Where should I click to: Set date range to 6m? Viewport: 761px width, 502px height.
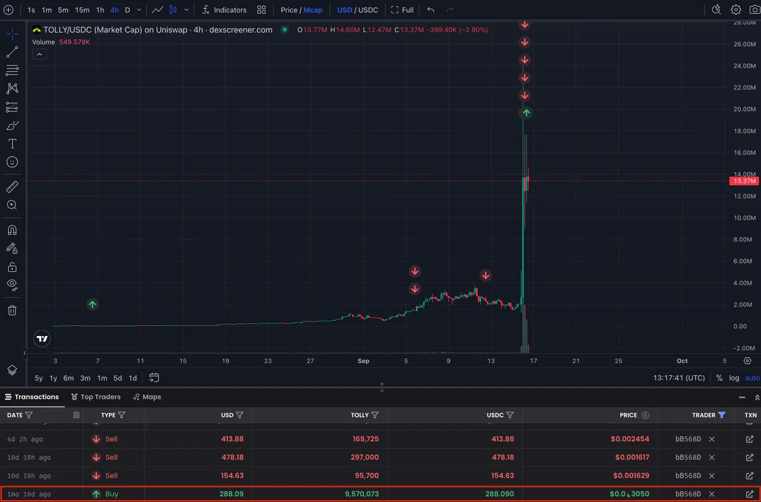[69, 378]
